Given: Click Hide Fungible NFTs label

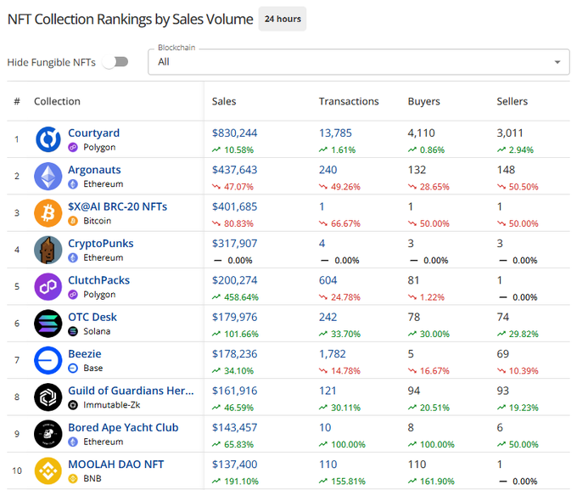Looking at the screenshot, I should tap(52, 62).
